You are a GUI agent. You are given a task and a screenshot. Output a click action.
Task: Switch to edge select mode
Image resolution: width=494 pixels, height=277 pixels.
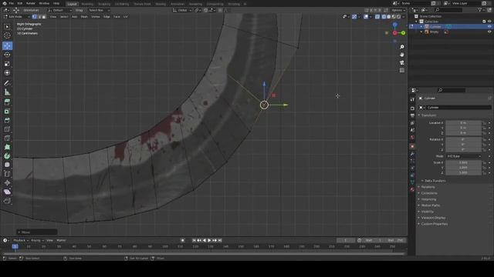click(39, 17)
